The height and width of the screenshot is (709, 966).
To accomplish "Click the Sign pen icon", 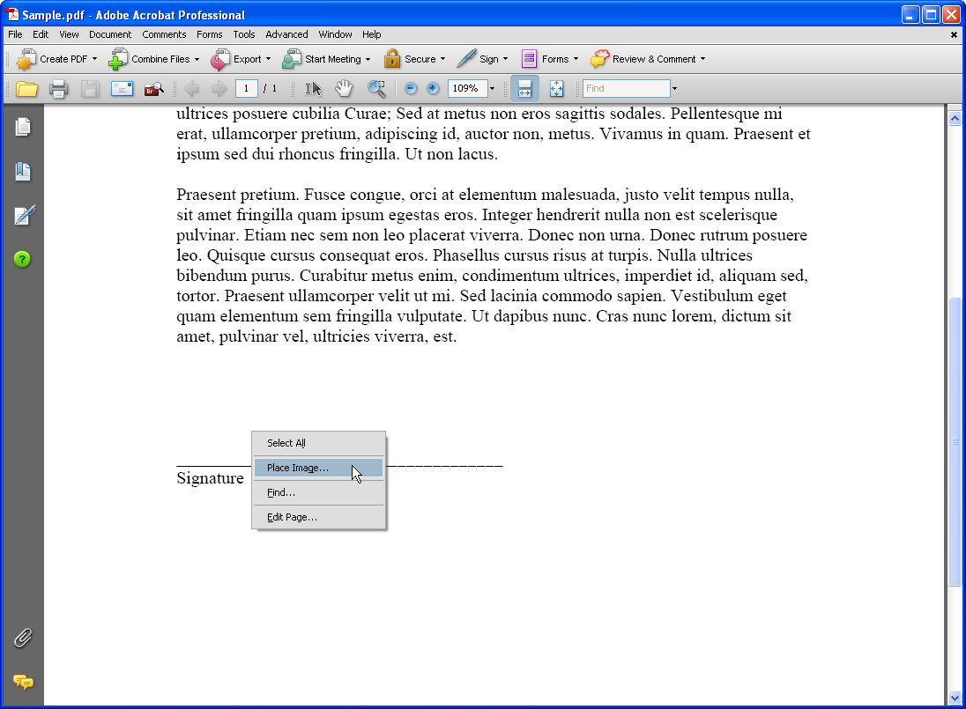I will [x=466, y=59].
